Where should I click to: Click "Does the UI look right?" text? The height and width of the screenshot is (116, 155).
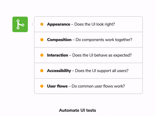(95, 24)
